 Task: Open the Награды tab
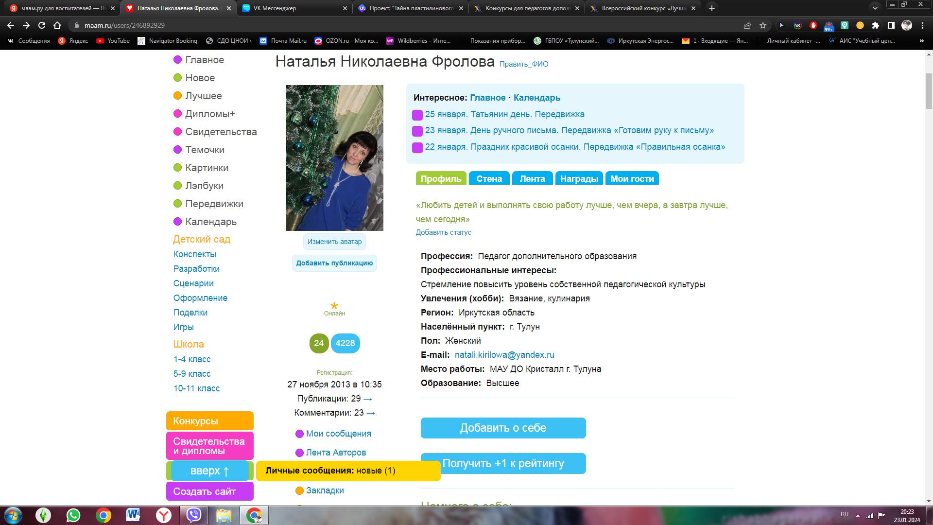(x=579, y=178)
